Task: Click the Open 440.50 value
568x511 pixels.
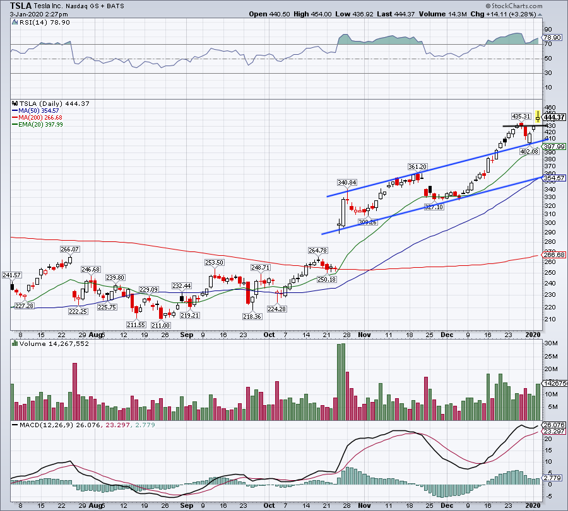Action: [269, 14]
